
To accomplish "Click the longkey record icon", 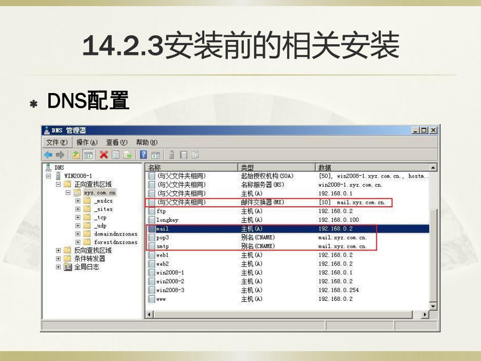I will (x=152, y=220).
